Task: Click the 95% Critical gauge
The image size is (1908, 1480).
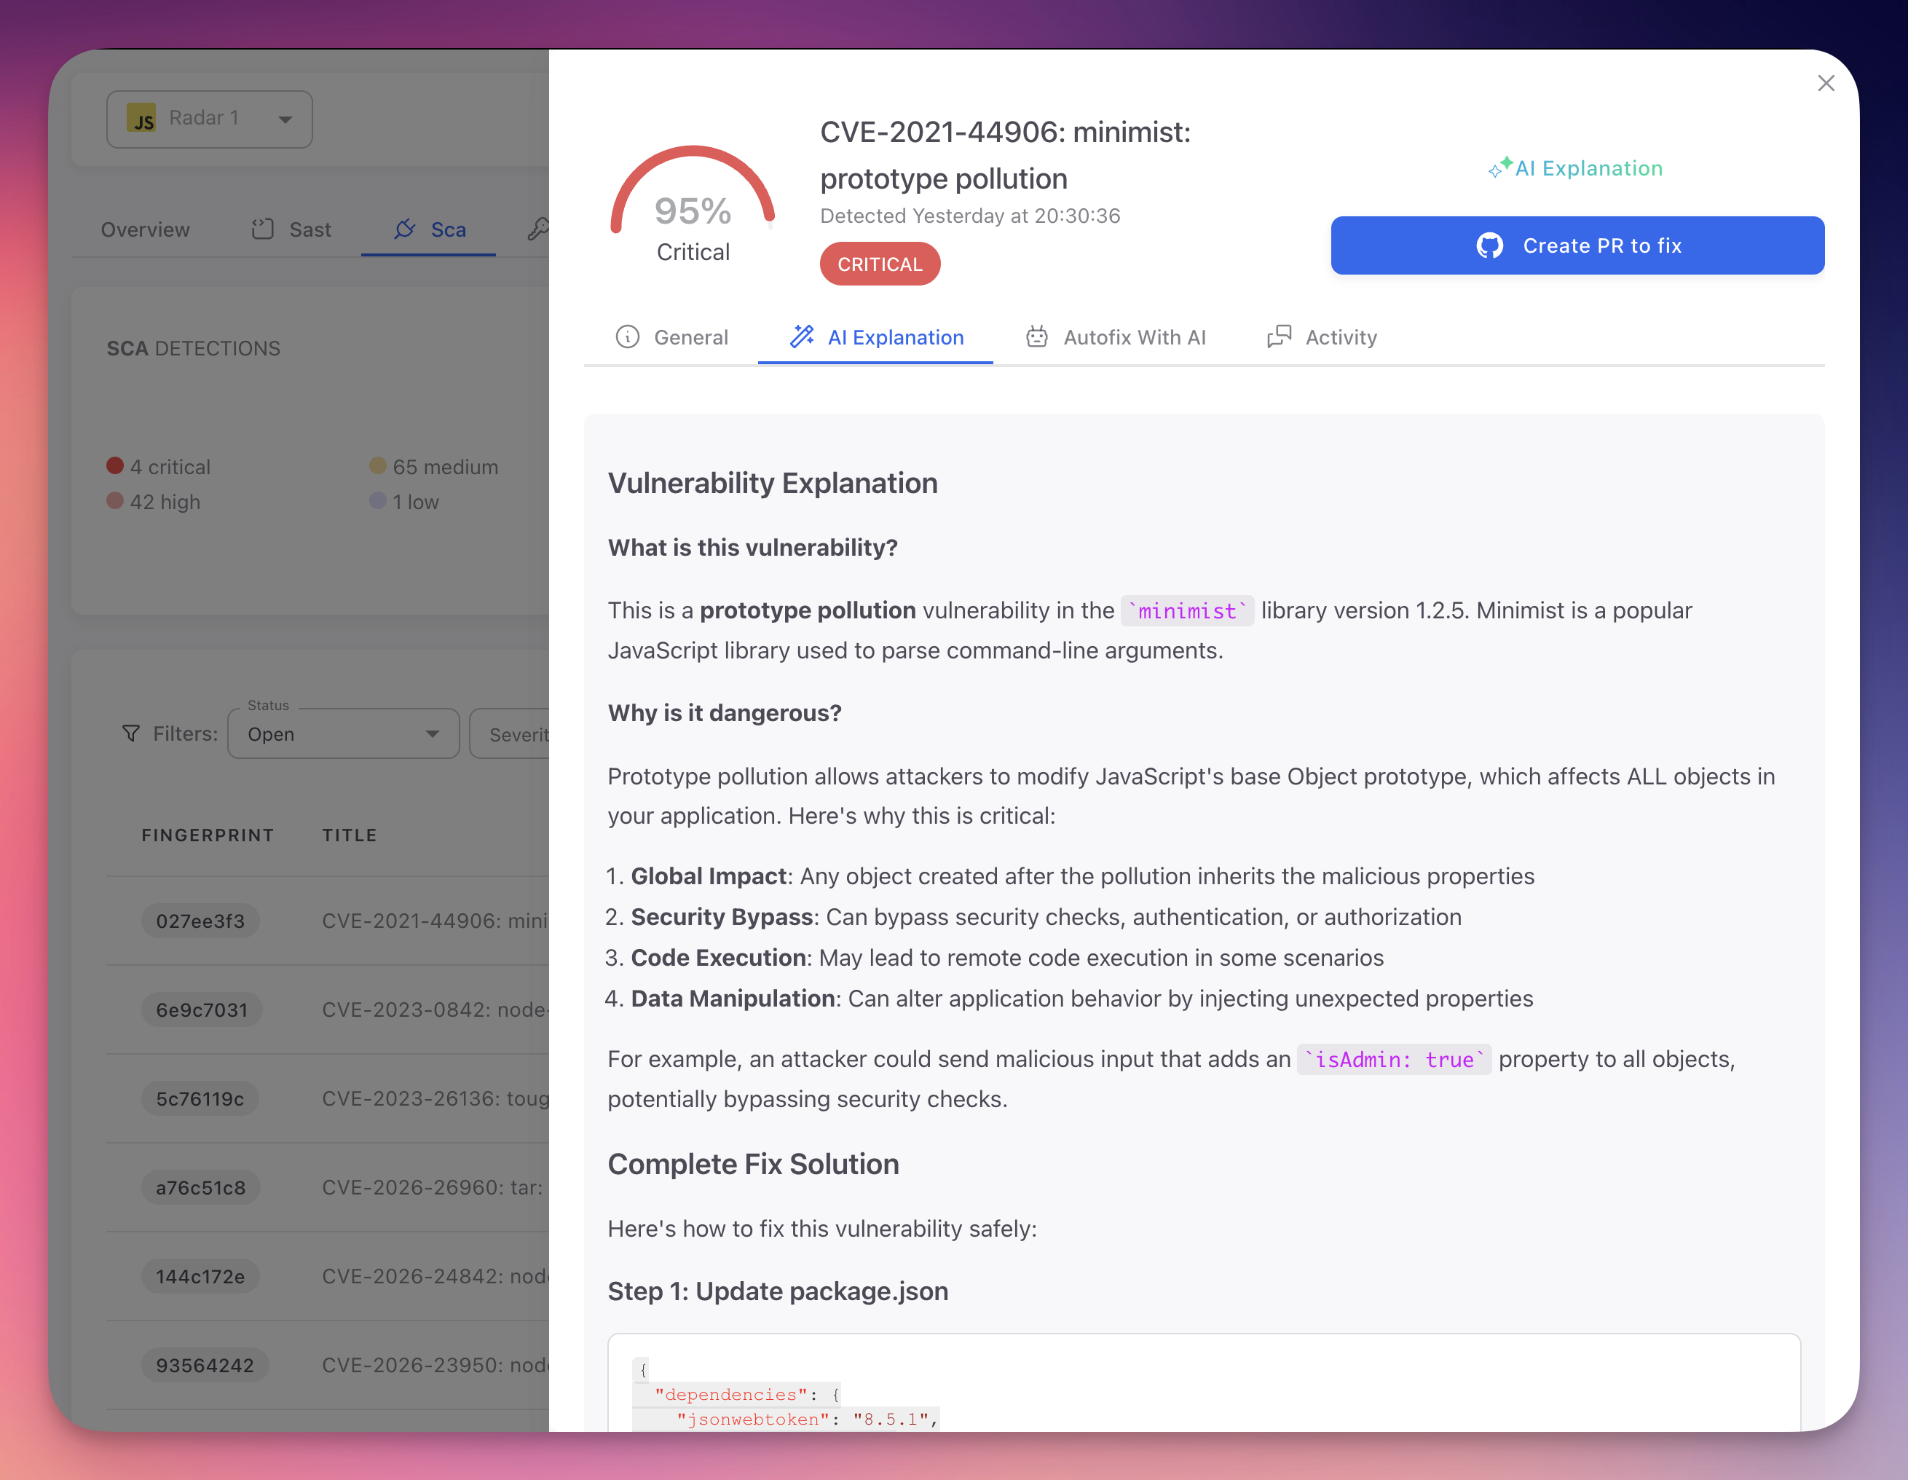Action: (x=693, y=210)
